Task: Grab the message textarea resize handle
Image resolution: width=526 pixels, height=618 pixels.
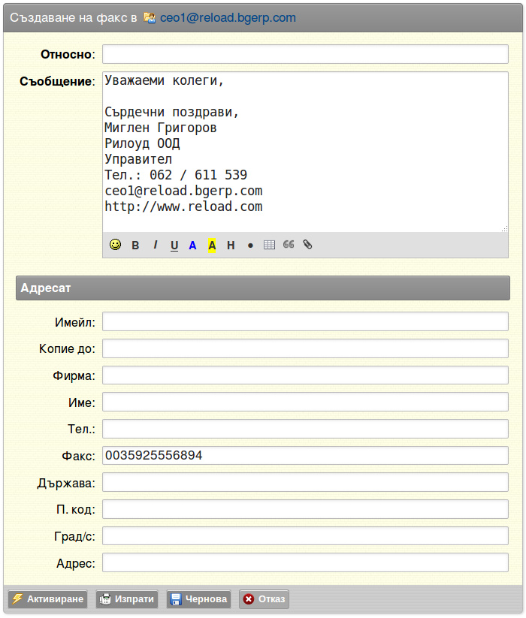Action: (504, 228)
